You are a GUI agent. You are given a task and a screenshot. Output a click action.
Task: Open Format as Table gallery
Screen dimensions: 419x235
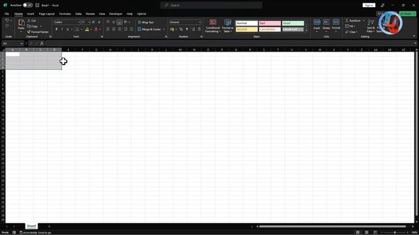point(228,26)
